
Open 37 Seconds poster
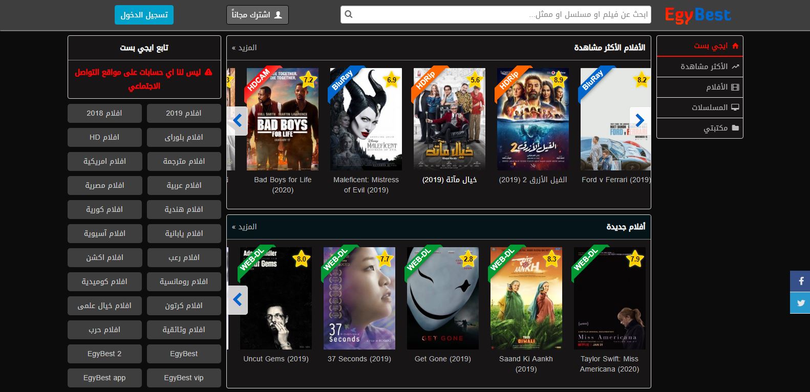(359, 298)
